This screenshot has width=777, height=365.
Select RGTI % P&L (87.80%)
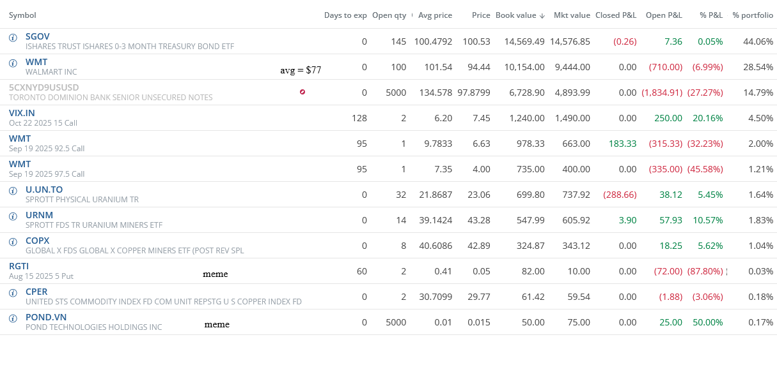coord(705,271)
